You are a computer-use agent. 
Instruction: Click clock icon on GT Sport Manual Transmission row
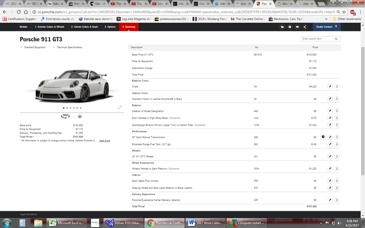323,137
